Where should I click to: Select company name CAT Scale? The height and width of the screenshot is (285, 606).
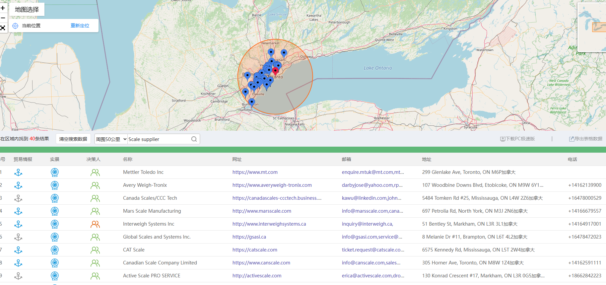134,250
